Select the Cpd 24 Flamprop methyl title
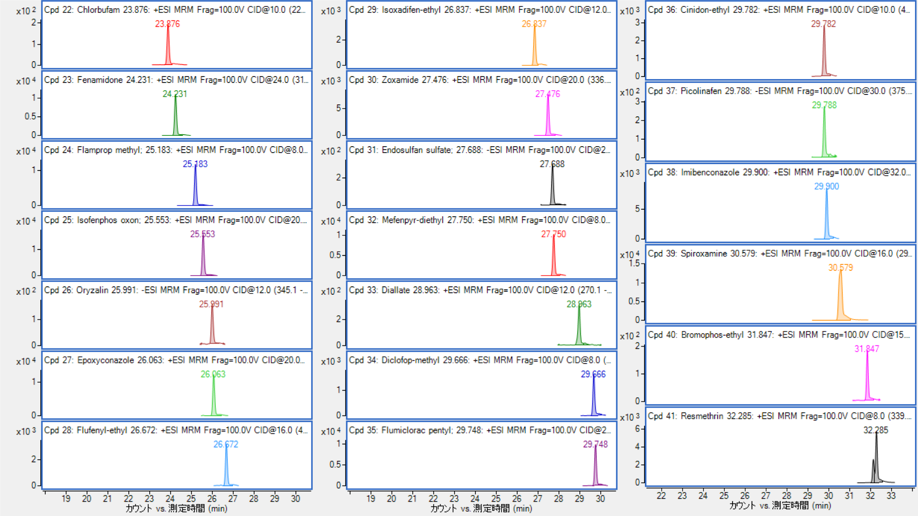The image size is (918, 516). pyautogui.click(x=176, y=150)
